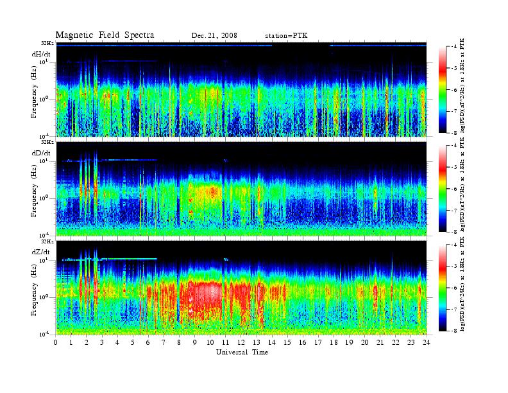
Task: Click the log(PSD) legend title beside dD/dt color bar
Action: click(462, 184)
